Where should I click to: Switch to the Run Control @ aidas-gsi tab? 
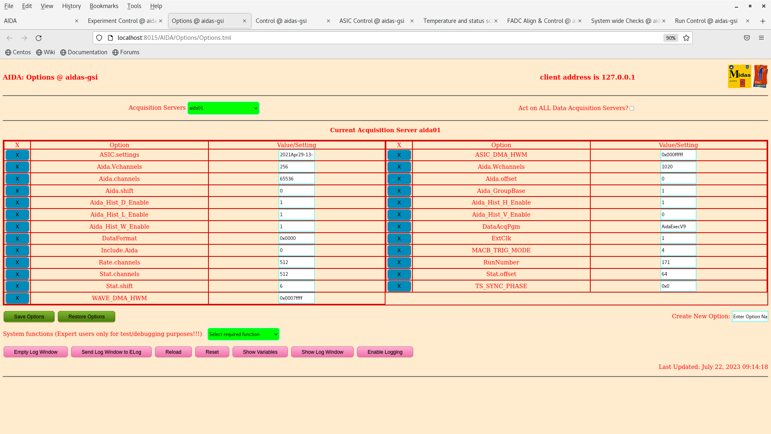[706, 21]
